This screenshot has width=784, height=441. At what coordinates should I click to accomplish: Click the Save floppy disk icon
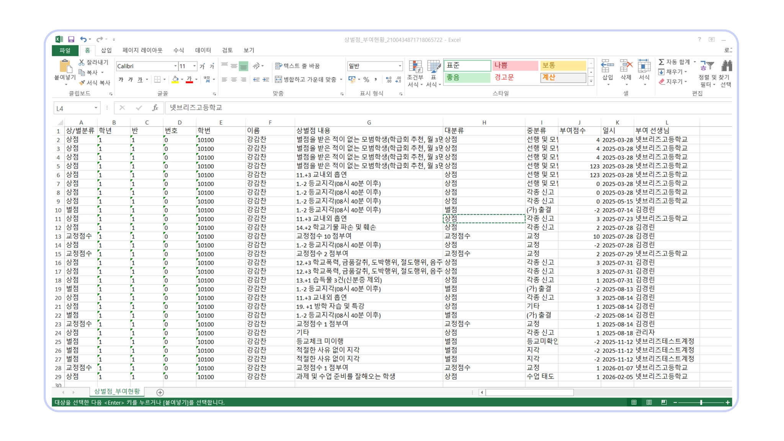click(x=71, y=39)
